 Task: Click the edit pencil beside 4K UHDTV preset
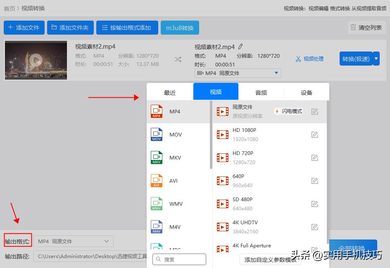(x=314, y=226)
